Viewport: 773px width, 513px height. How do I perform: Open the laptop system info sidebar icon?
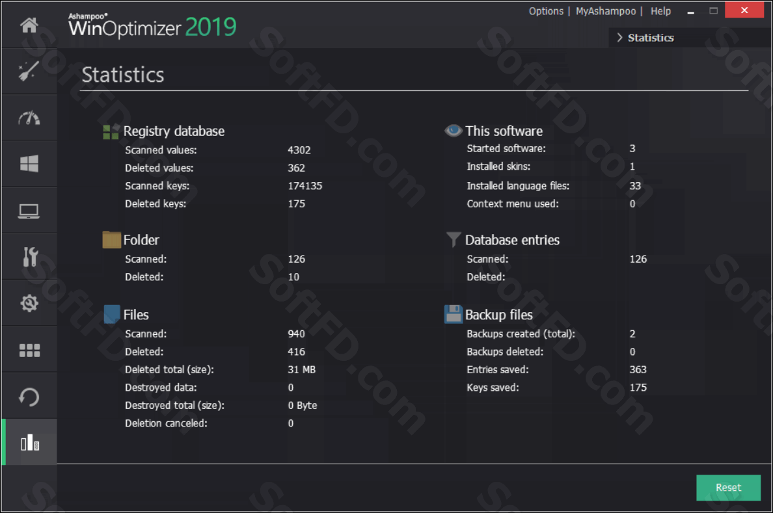29,211
